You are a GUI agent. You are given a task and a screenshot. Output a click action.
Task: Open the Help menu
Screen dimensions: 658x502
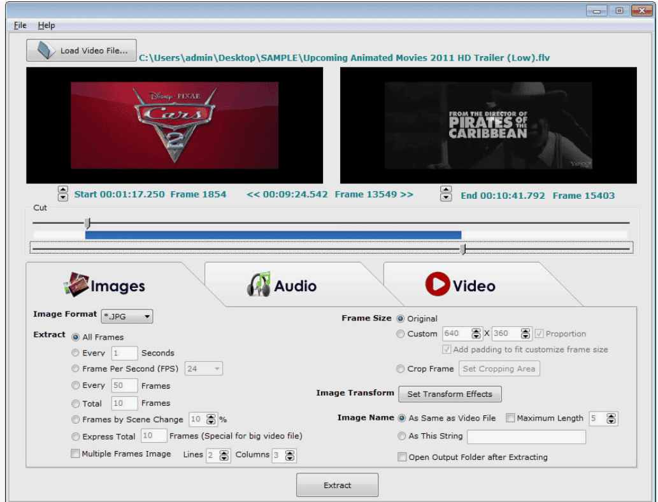(46, 25)
